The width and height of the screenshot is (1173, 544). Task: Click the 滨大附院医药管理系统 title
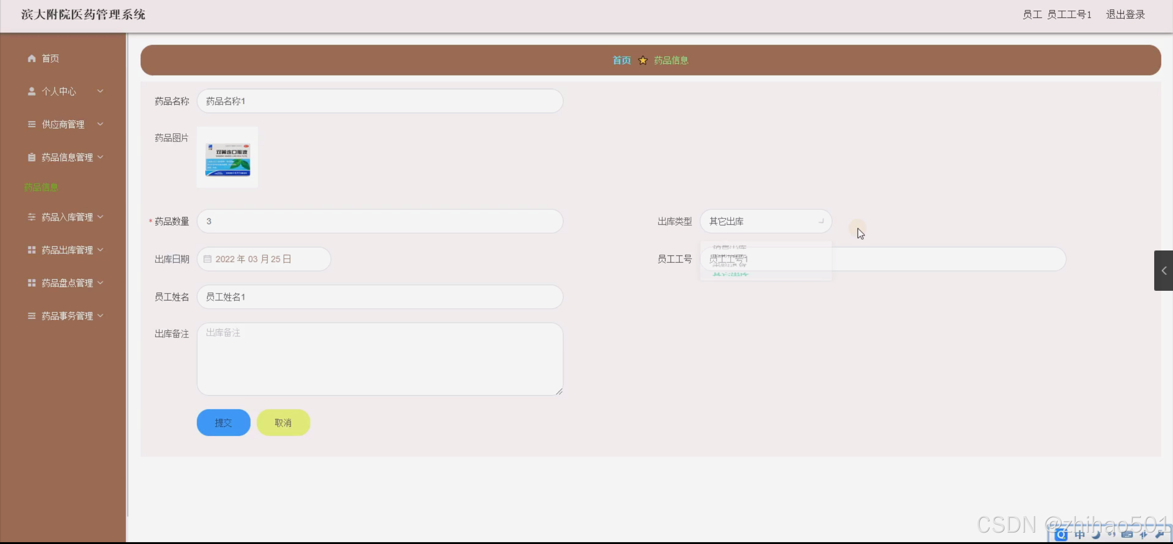(x=83, y=15)
